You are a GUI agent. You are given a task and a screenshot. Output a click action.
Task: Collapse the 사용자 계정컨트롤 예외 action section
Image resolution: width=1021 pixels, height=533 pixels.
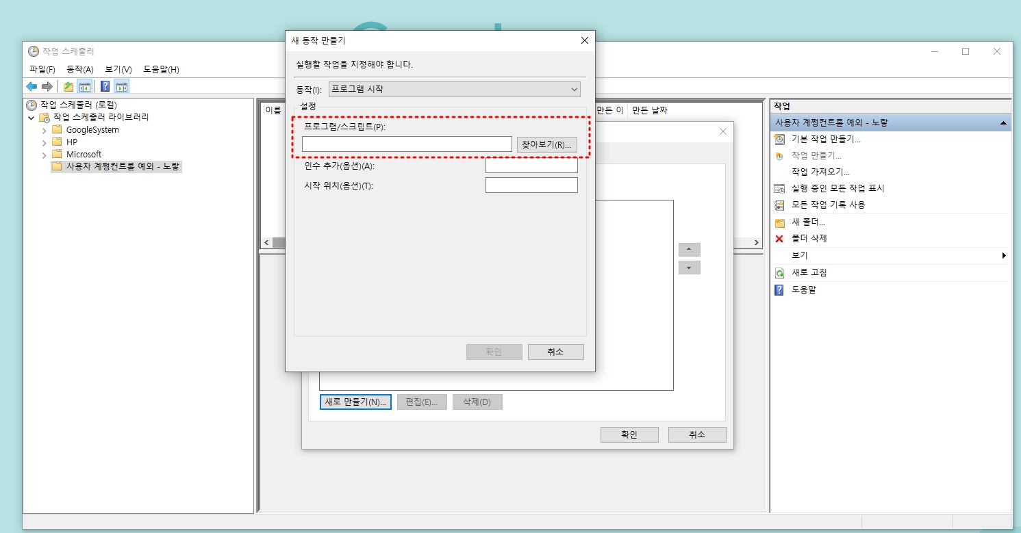point(1003,123)
